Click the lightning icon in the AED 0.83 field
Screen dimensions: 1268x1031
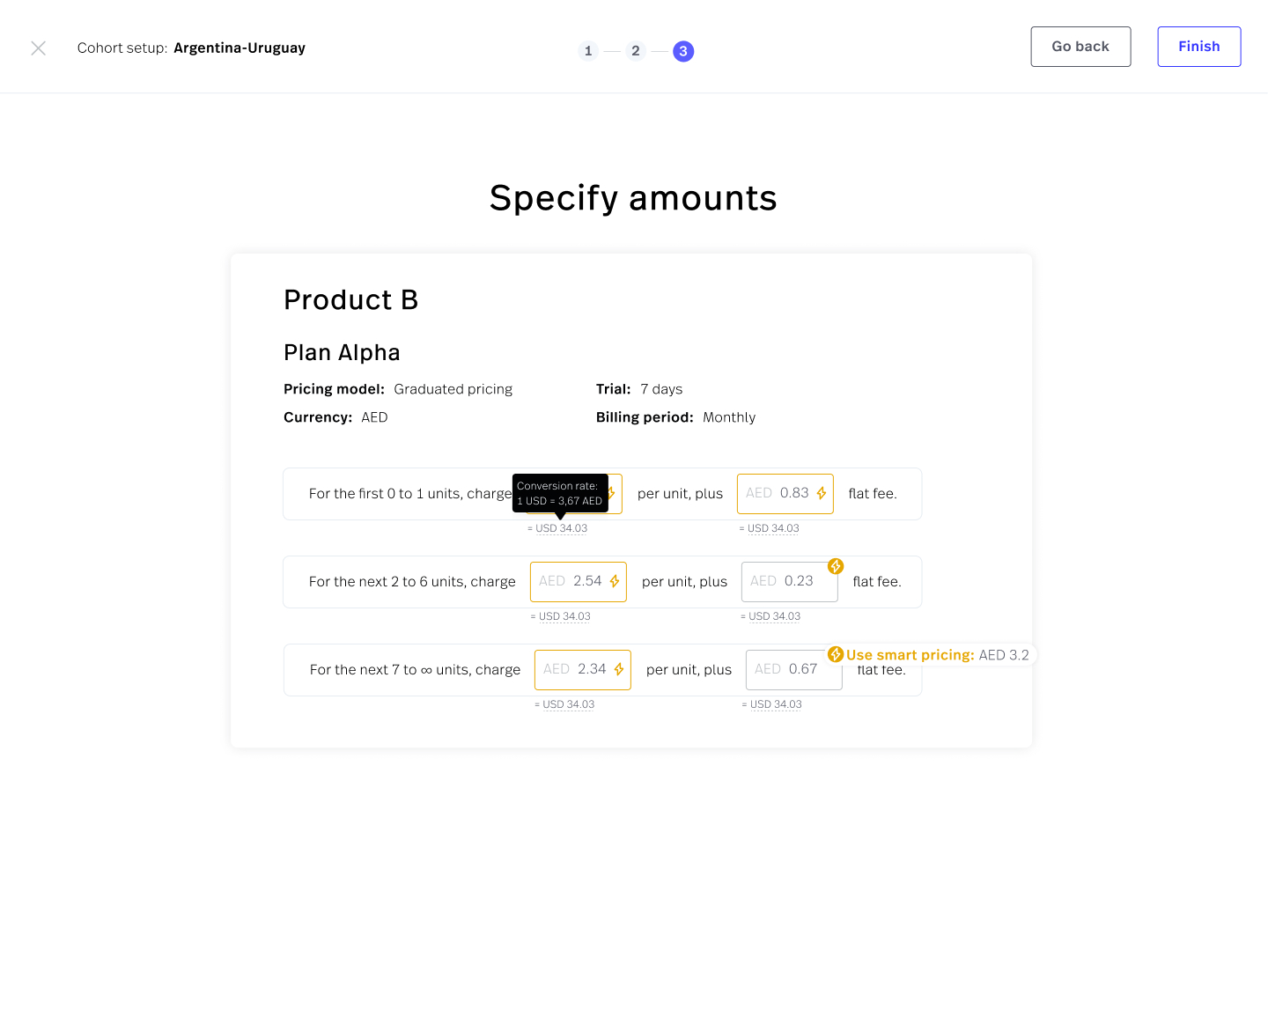(x=822, y=494)
